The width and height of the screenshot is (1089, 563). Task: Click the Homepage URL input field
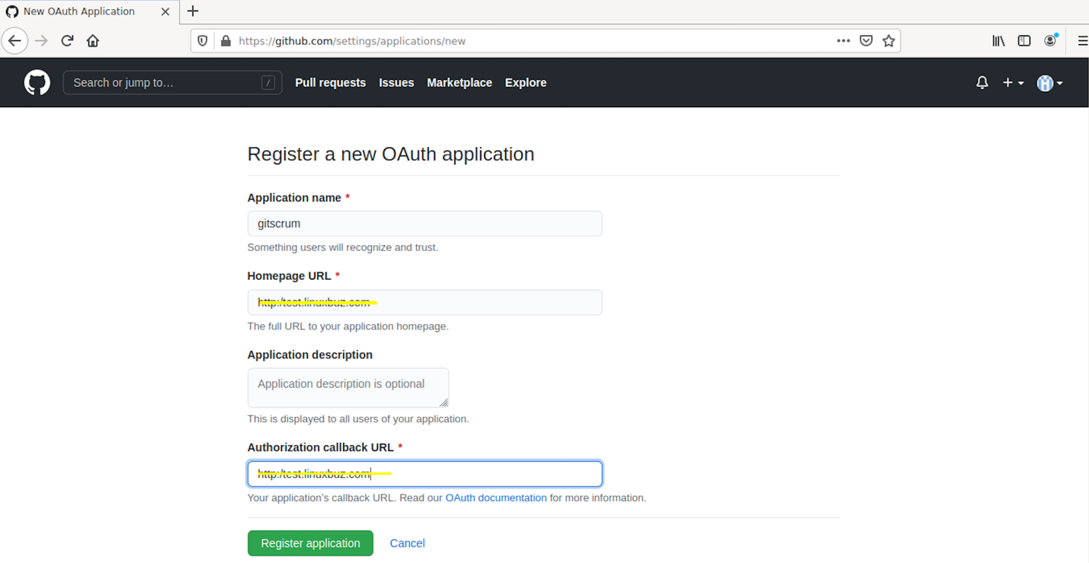(x=424, y=303)
